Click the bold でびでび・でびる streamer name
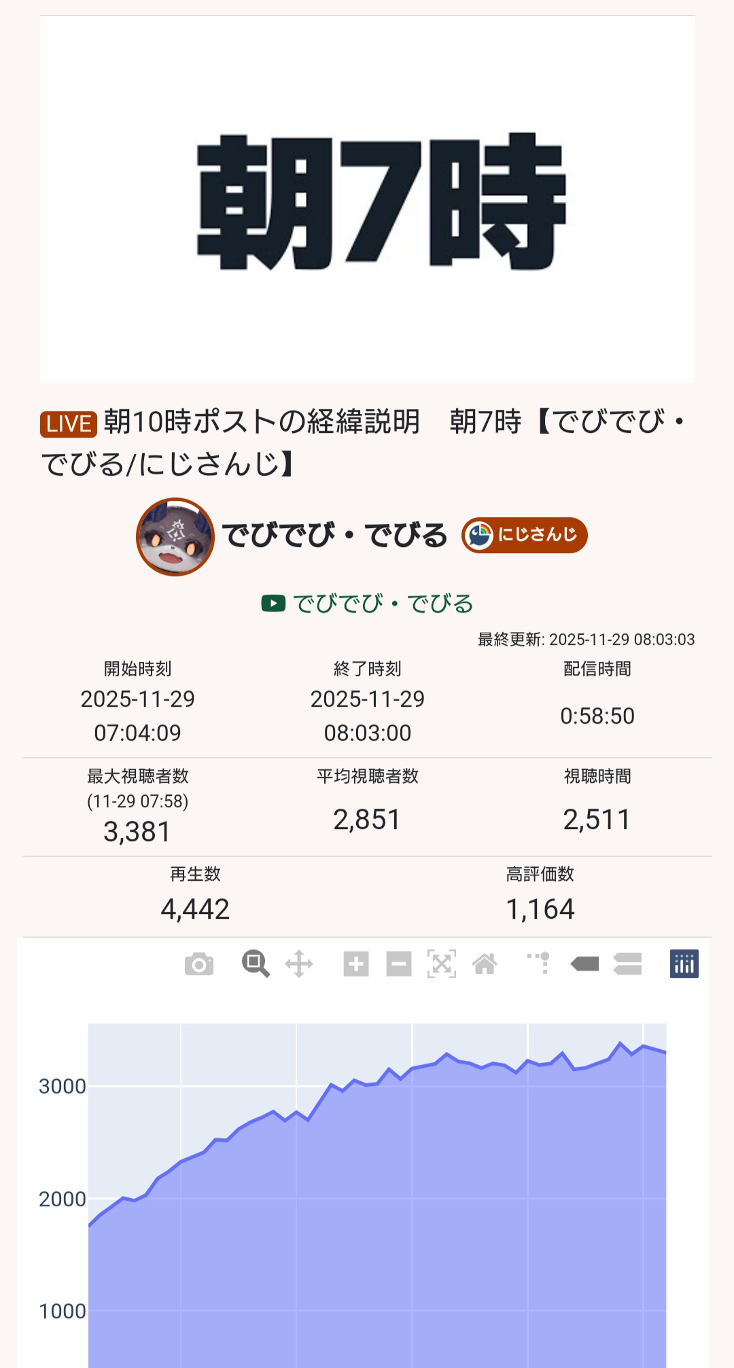Image resolution: width=734 pixels, height=1368 pixels. (x=335, y=536)
